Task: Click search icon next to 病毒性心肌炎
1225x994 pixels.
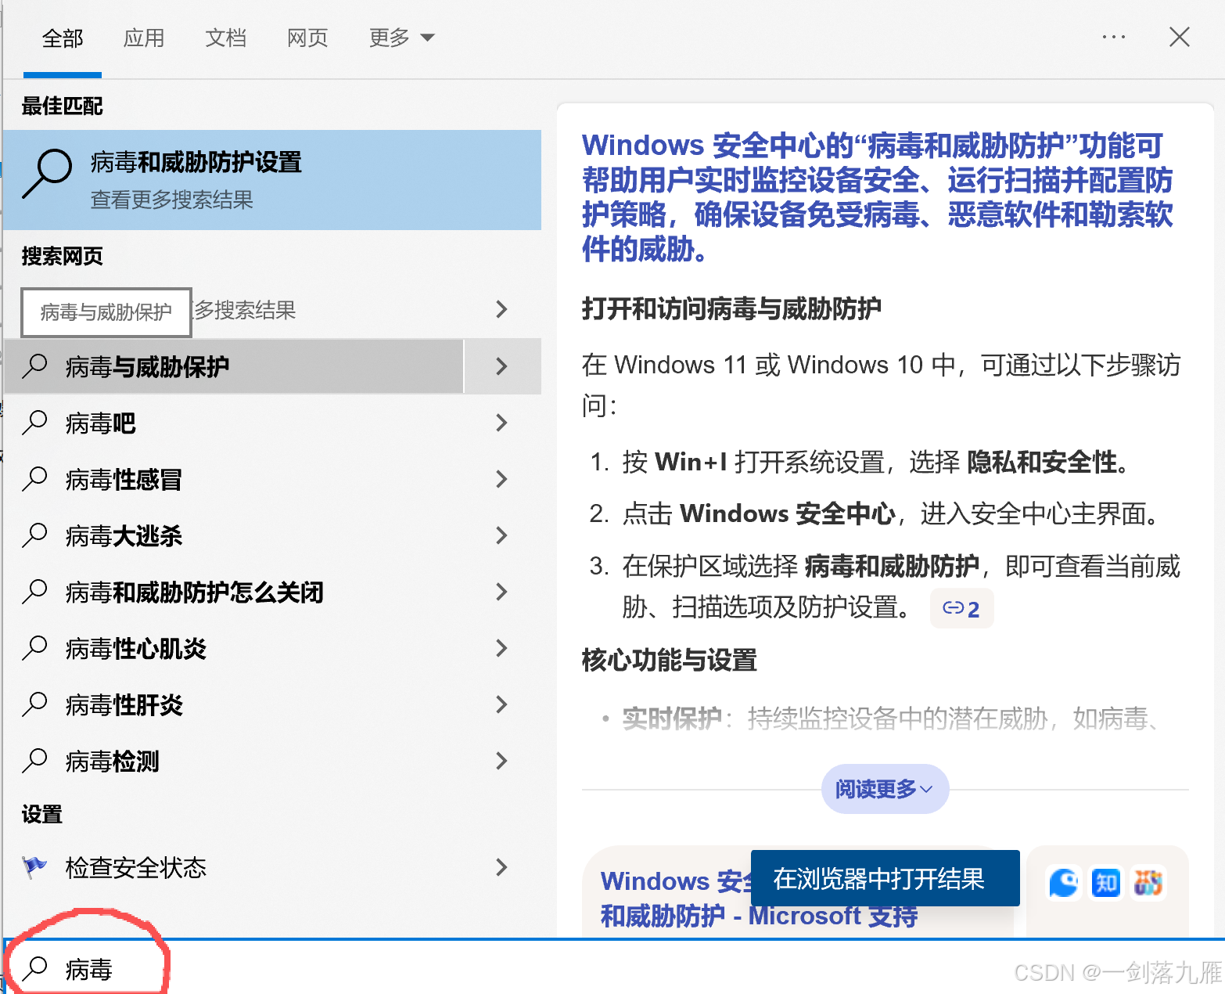Action: point(34,648)
